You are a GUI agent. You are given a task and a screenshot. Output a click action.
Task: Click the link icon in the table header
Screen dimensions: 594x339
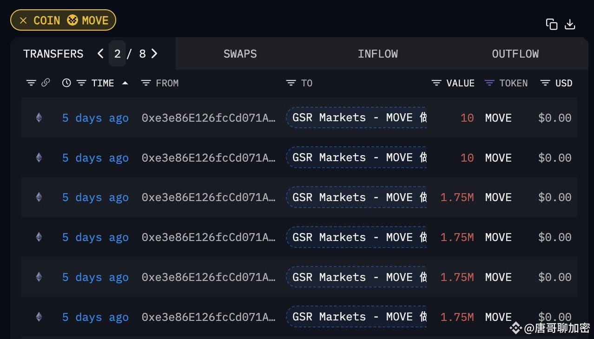pyautogui.click(x=46, y=83)
